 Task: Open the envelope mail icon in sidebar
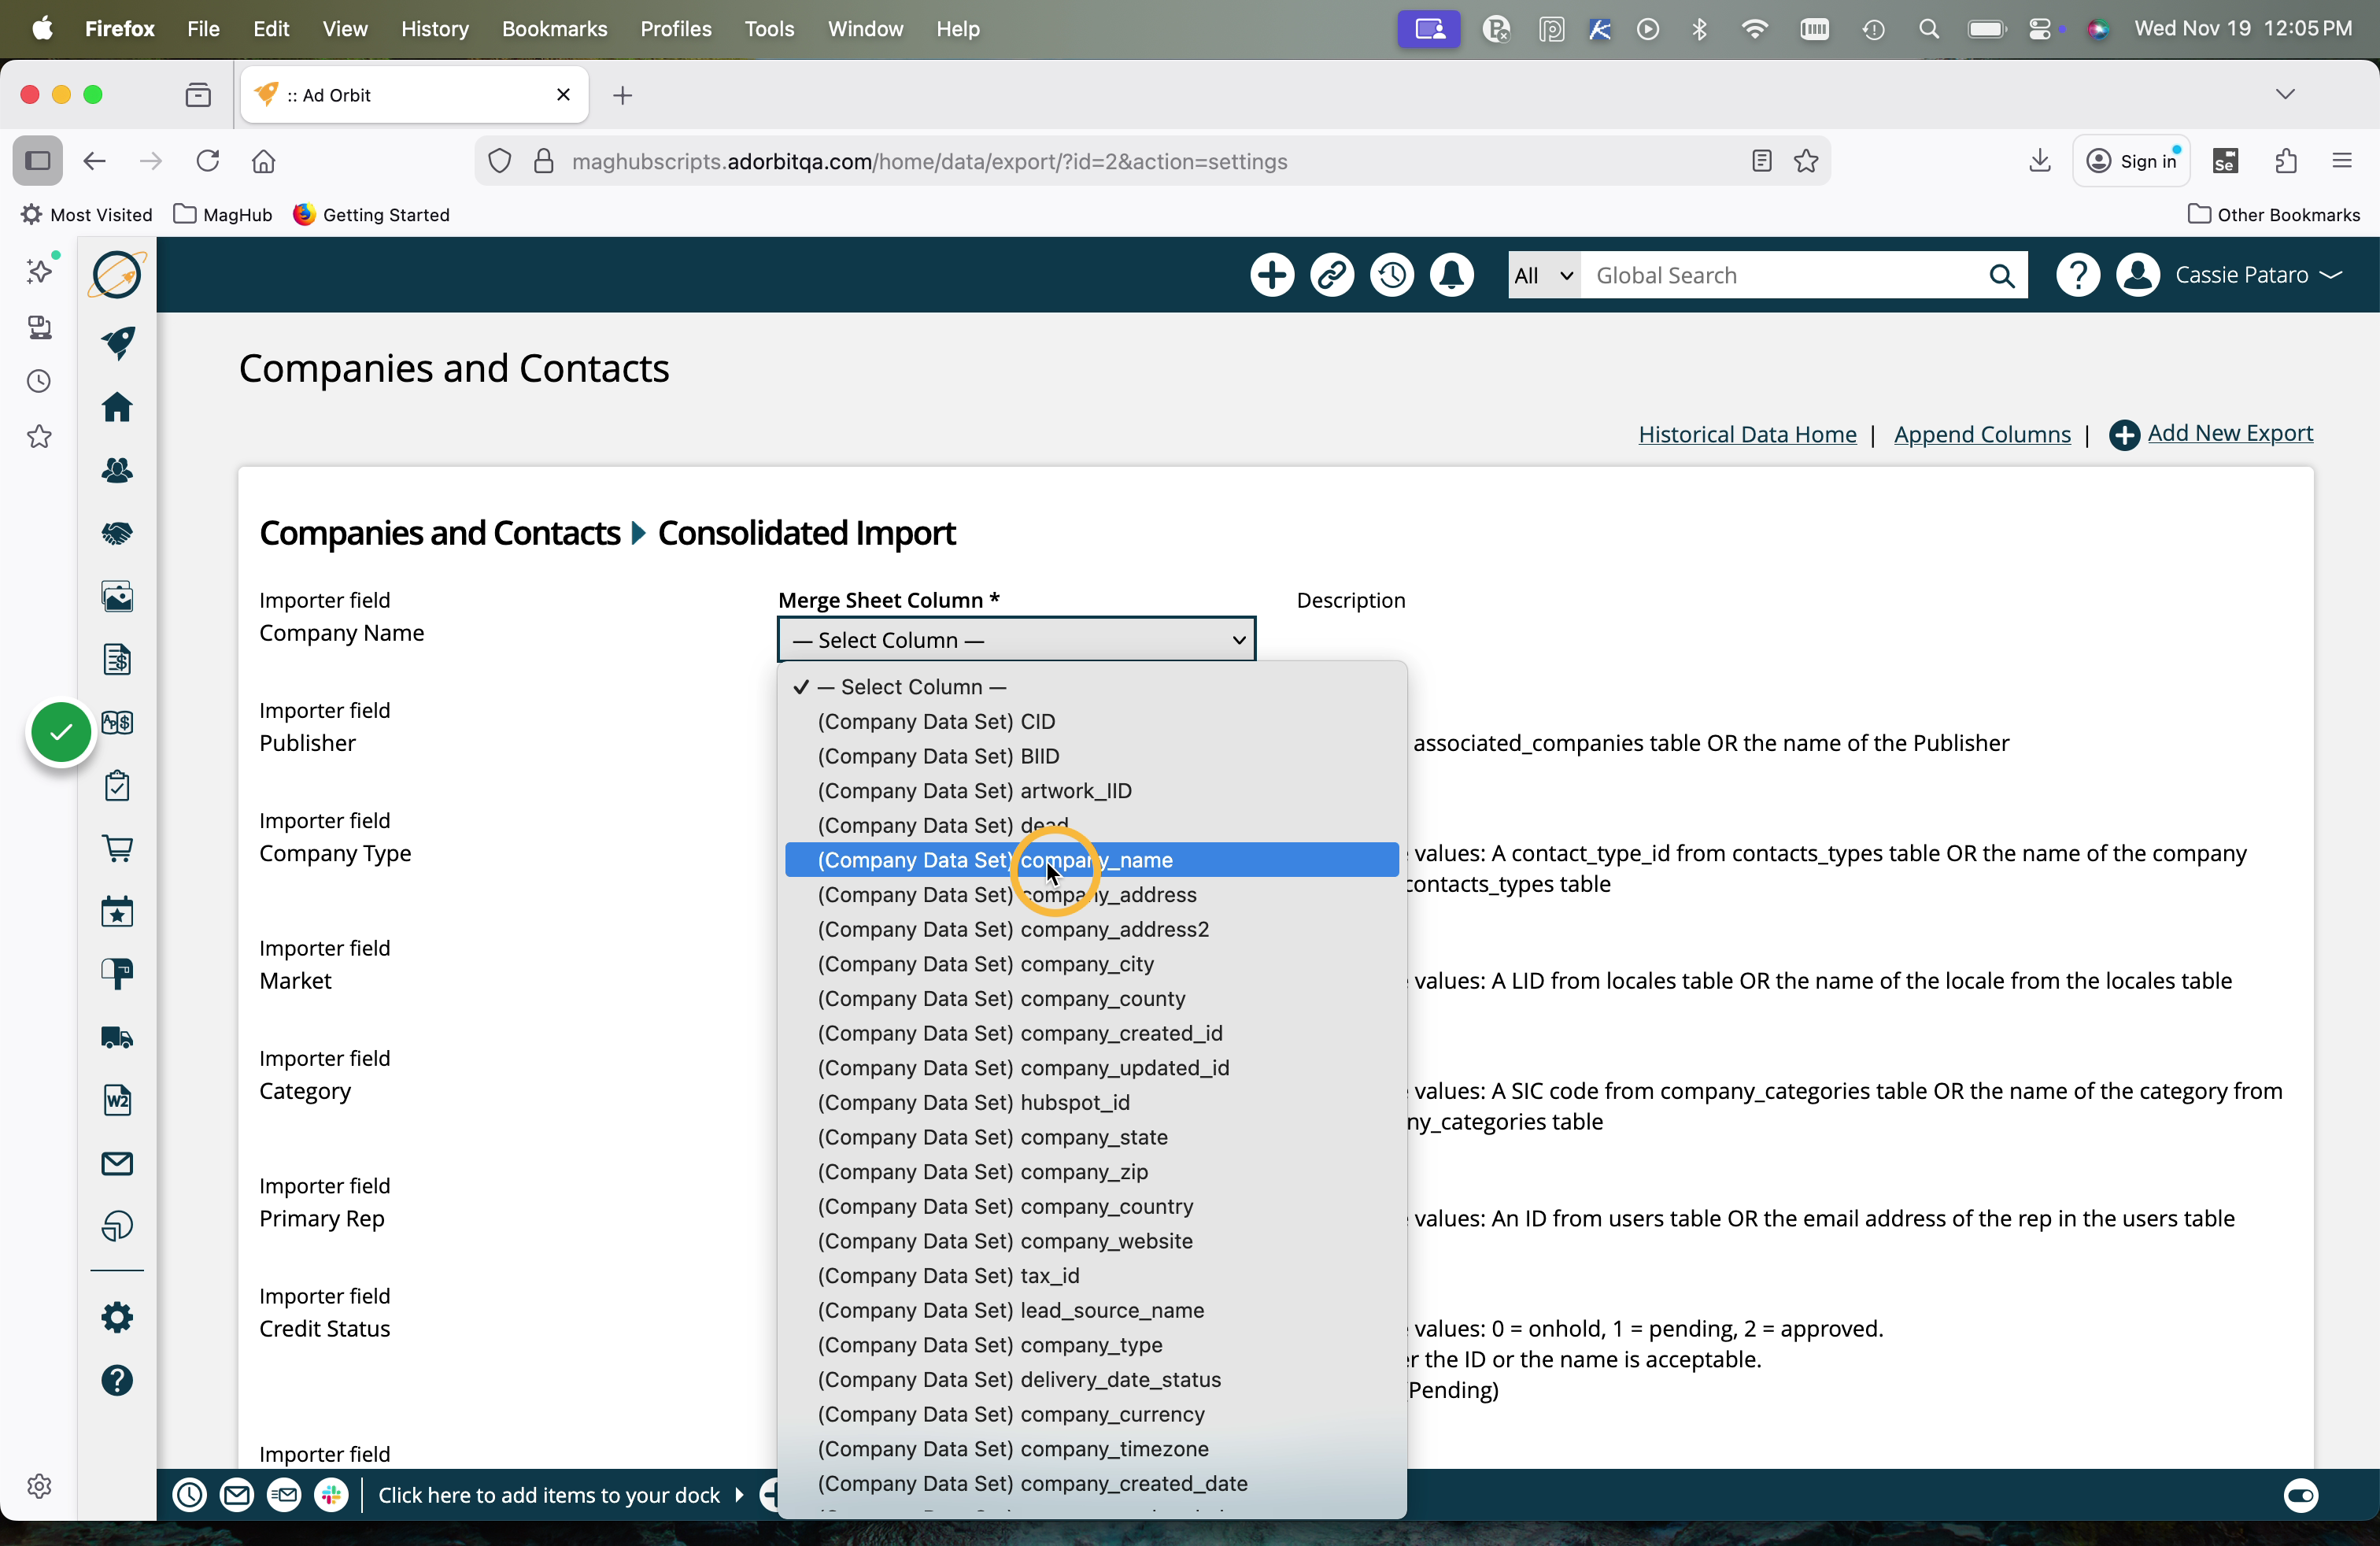(x=117, y=1163)
